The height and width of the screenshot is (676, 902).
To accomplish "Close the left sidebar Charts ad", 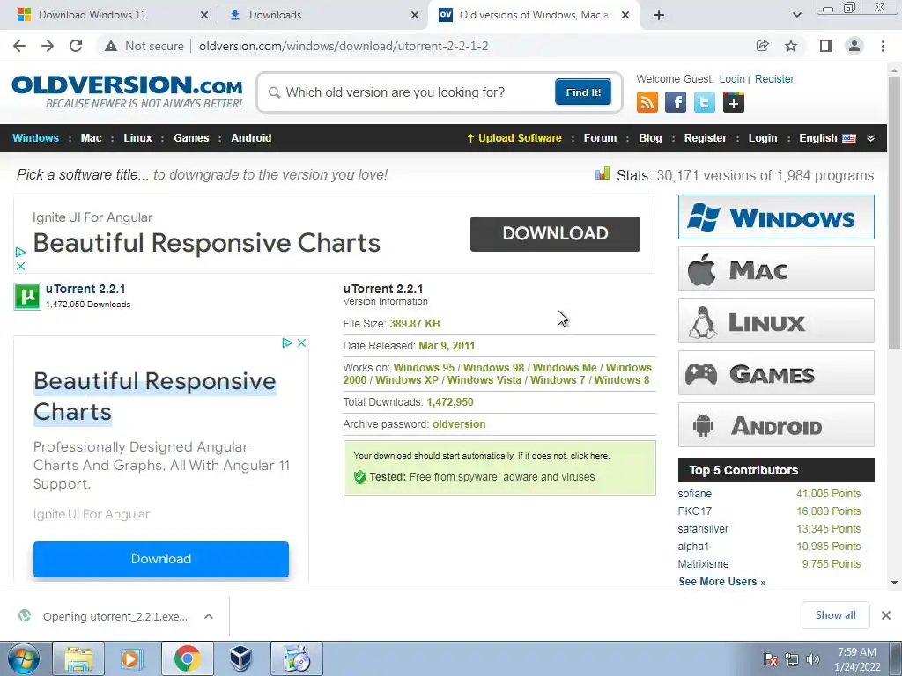I will (301, 343).
